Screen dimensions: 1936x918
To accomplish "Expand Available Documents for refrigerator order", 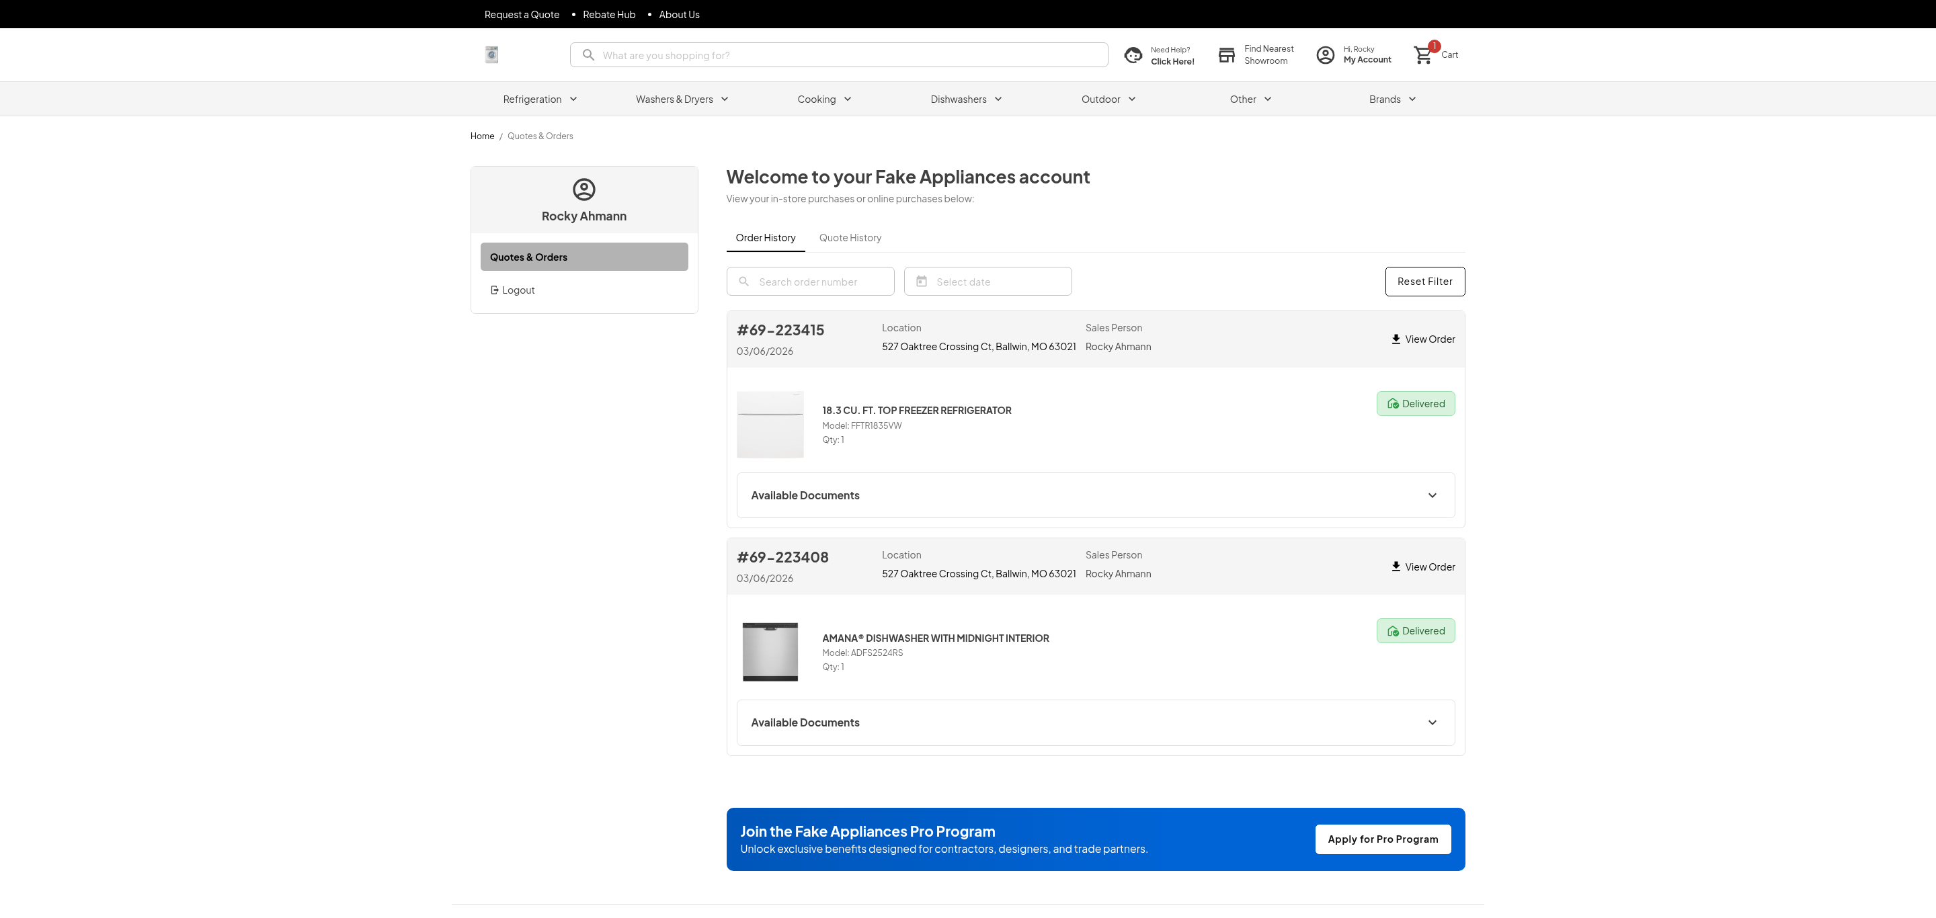I will pos(1432,495).
